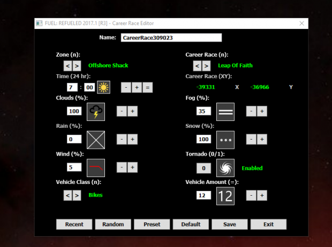Screen dimensions: 332x247
Task: Decrease Clouds percentage
Action: tap(122, 111)
